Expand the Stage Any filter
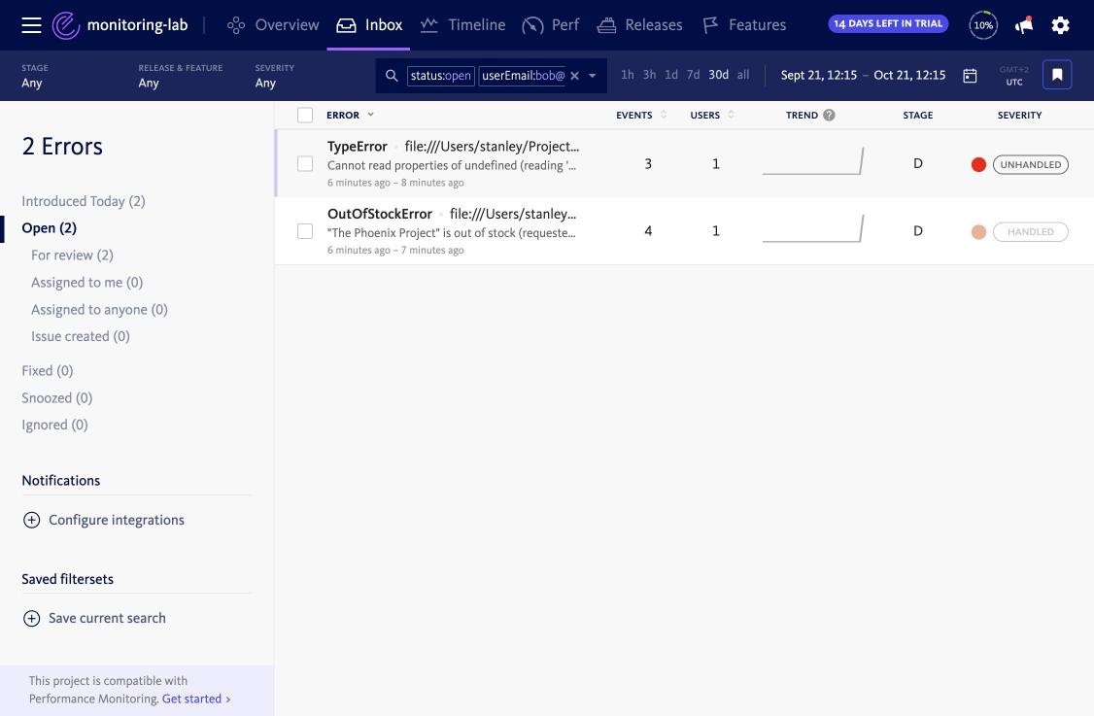 tap(35, 76)
